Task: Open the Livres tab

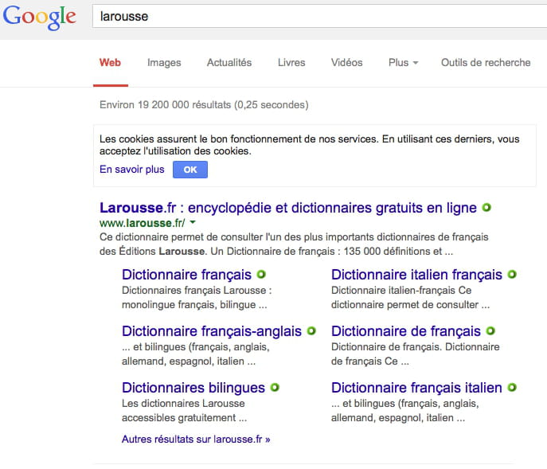Action: point(291,62)
